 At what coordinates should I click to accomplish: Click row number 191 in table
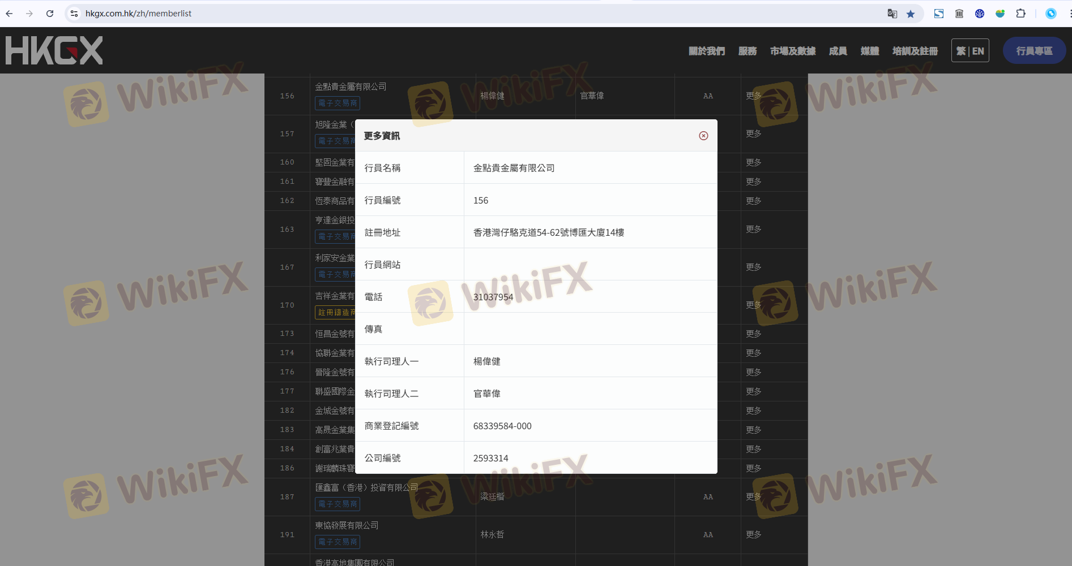287,535
